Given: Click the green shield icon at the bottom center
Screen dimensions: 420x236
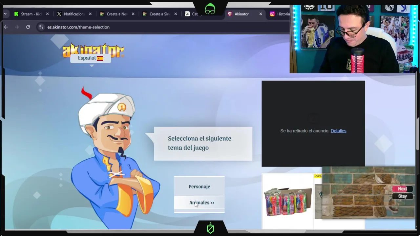Looking at the screenshot, I should click(210, 228).
